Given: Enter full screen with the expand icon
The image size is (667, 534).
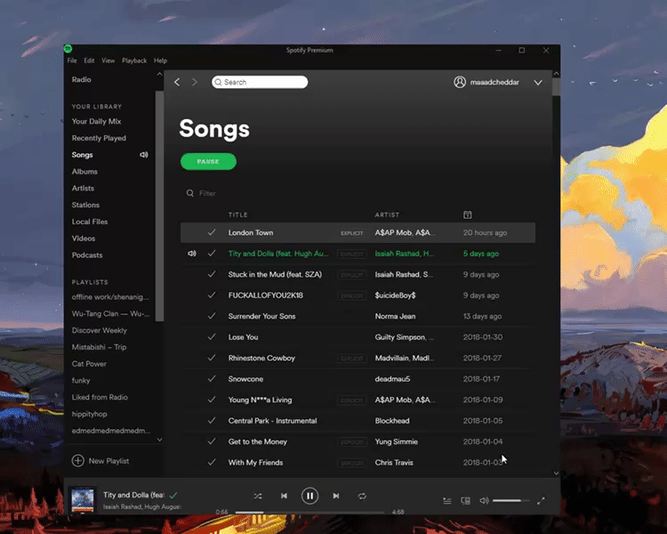Looking at the screenshot, I should pos(541,501).
